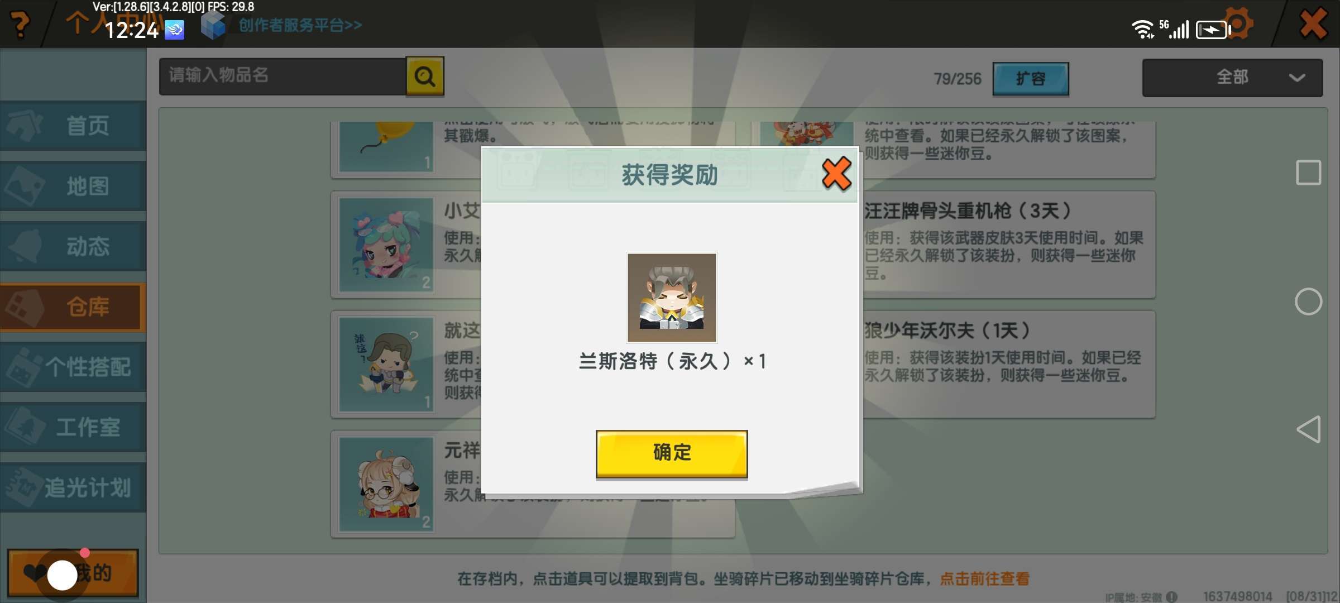This screenshot has height=603, width=1340.
Task: Tap the Android recent apps square
Action: [x=1308, y=173]
